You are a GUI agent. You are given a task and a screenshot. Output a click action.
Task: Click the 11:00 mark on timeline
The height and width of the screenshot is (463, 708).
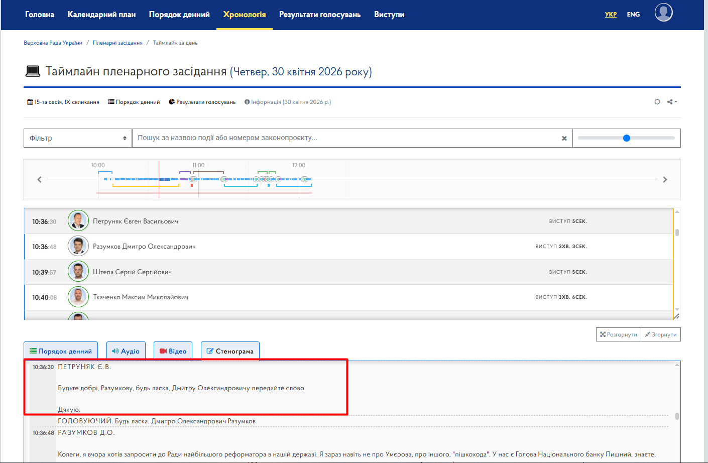tap(198, 165)
